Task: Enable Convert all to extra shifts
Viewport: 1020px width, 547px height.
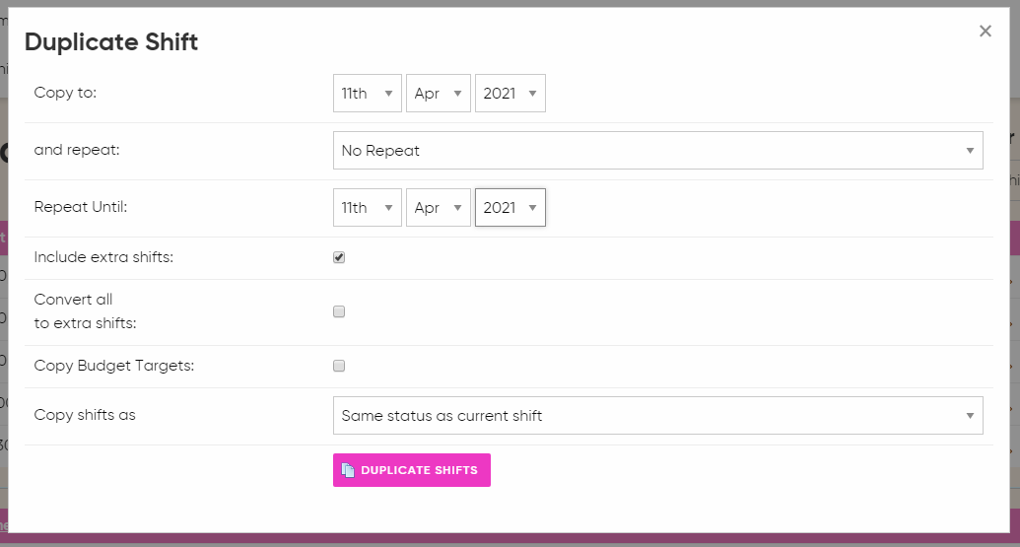Action: [339, 311]
